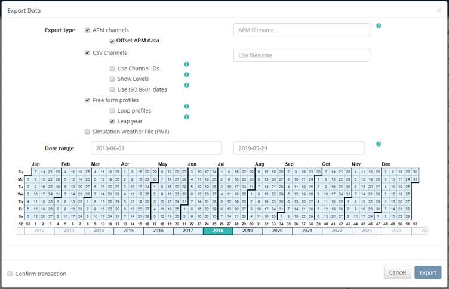The height and width of the screenshot is (289, 449).
Task: Tick the Confirm transaction checkbox
Action: pos(10,274)
